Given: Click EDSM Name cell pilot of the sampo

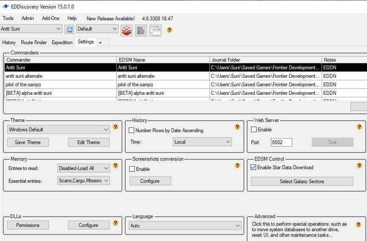Looking at the screenshot, I should (163, 84).
